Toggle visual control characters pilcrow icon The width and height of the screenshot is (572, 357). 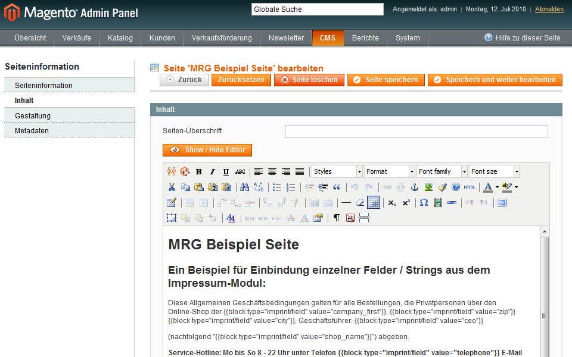pos(336,218)
